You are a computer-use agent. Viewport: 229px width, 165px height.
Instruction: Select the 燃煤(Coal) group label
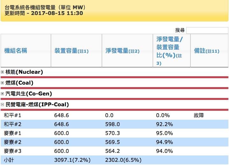click(x=19, y=83)
